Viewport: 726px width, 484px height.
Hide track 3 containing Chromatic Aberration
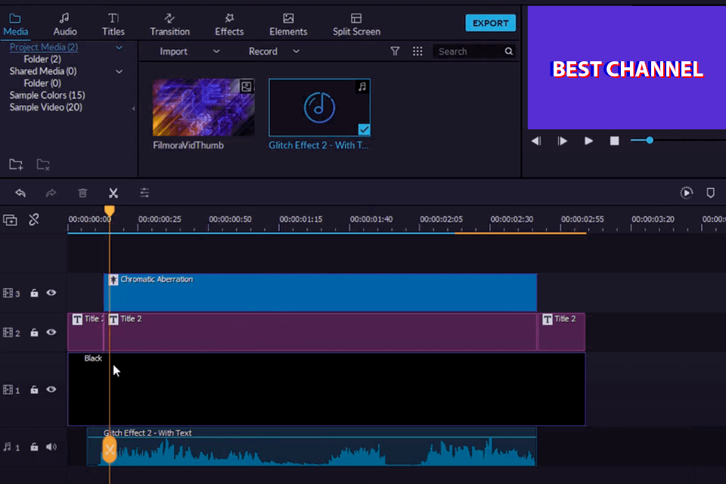tap(51, 293)
